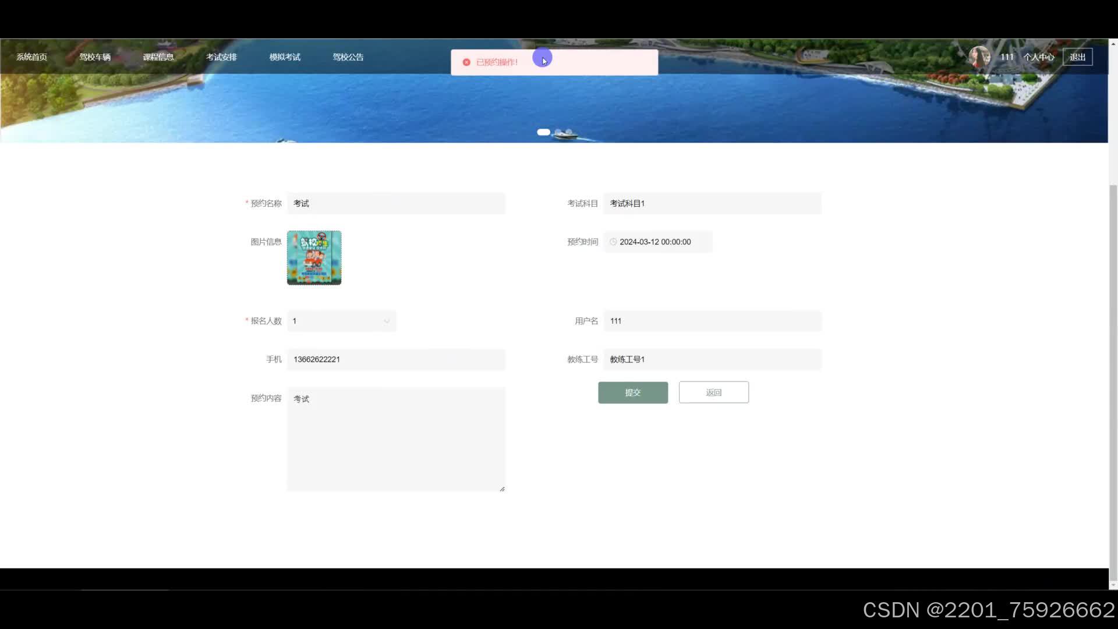
Task: Click the 退出 logout button
Action: point(1077,57)
